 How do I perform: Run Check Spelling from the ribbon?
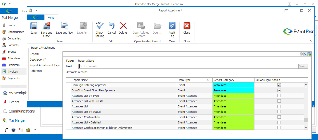99,26
